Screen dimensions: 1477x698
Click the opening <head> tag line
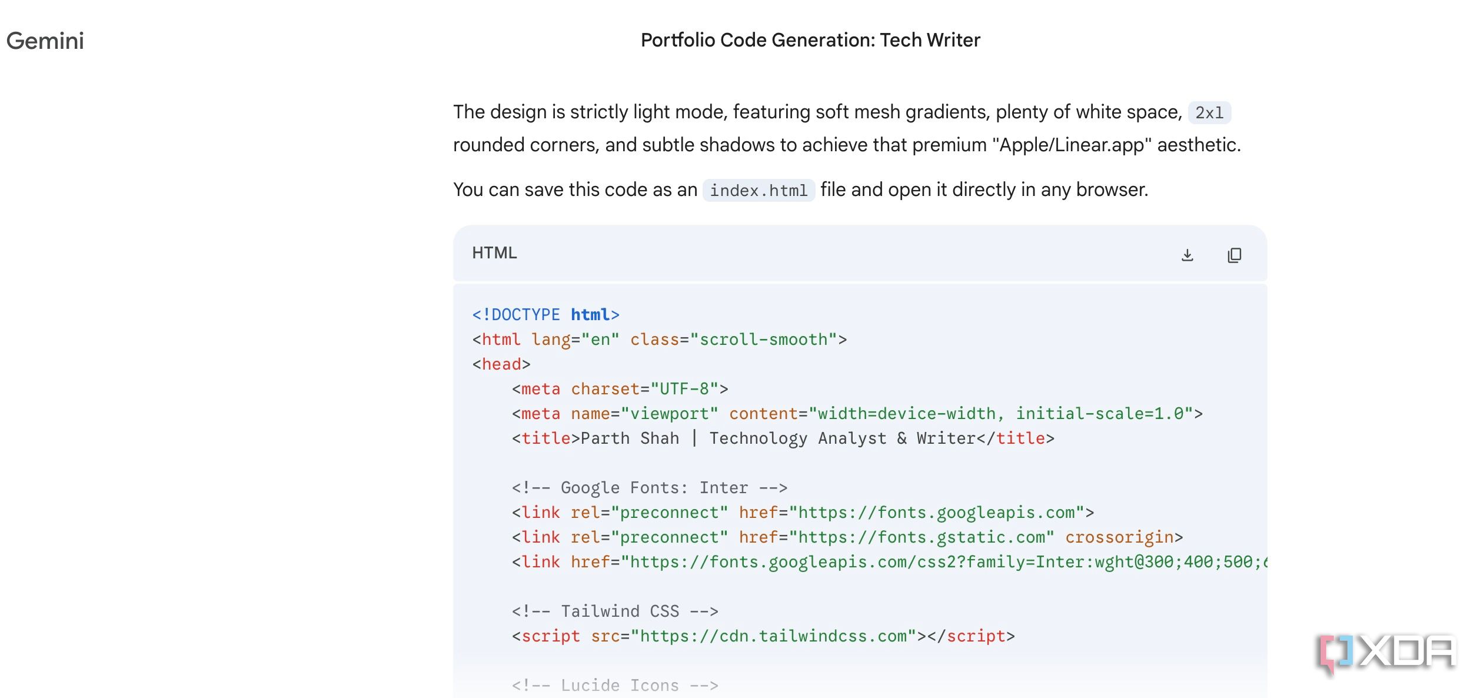pos(501,364)
